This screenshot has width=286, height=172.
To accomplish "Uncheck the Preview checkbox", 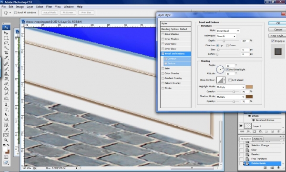I will [273, 41].
